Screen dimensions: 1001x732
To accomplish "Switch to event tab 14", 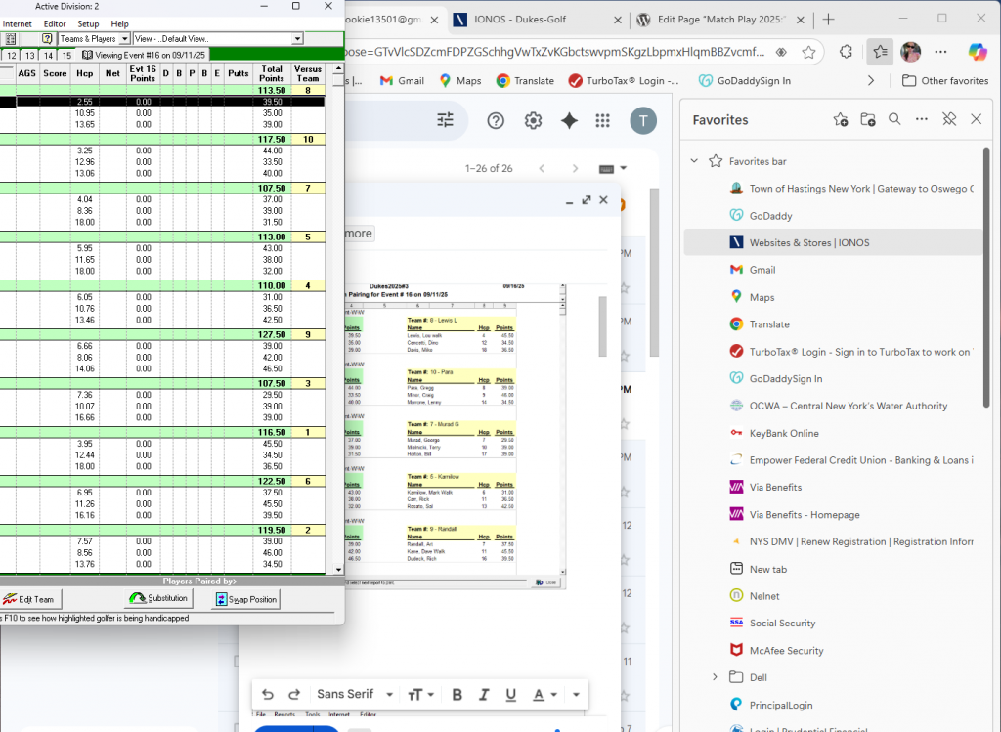I will (x=48, y=56).
